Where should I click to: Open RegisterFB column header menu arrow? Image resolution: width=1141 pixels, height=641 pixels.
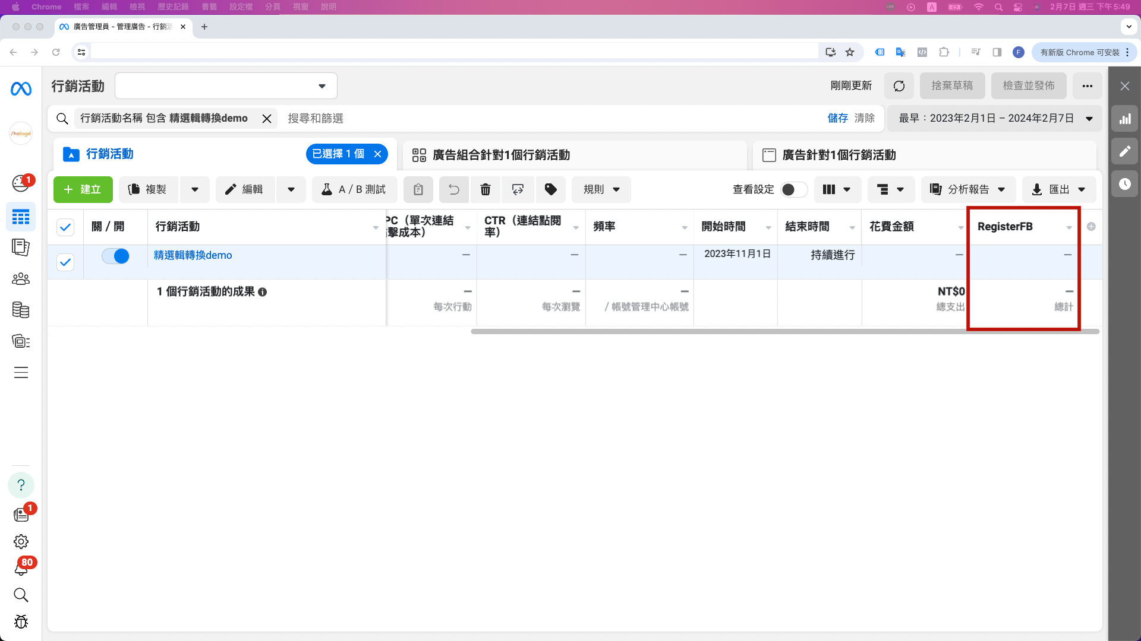tap(1069, 228)
